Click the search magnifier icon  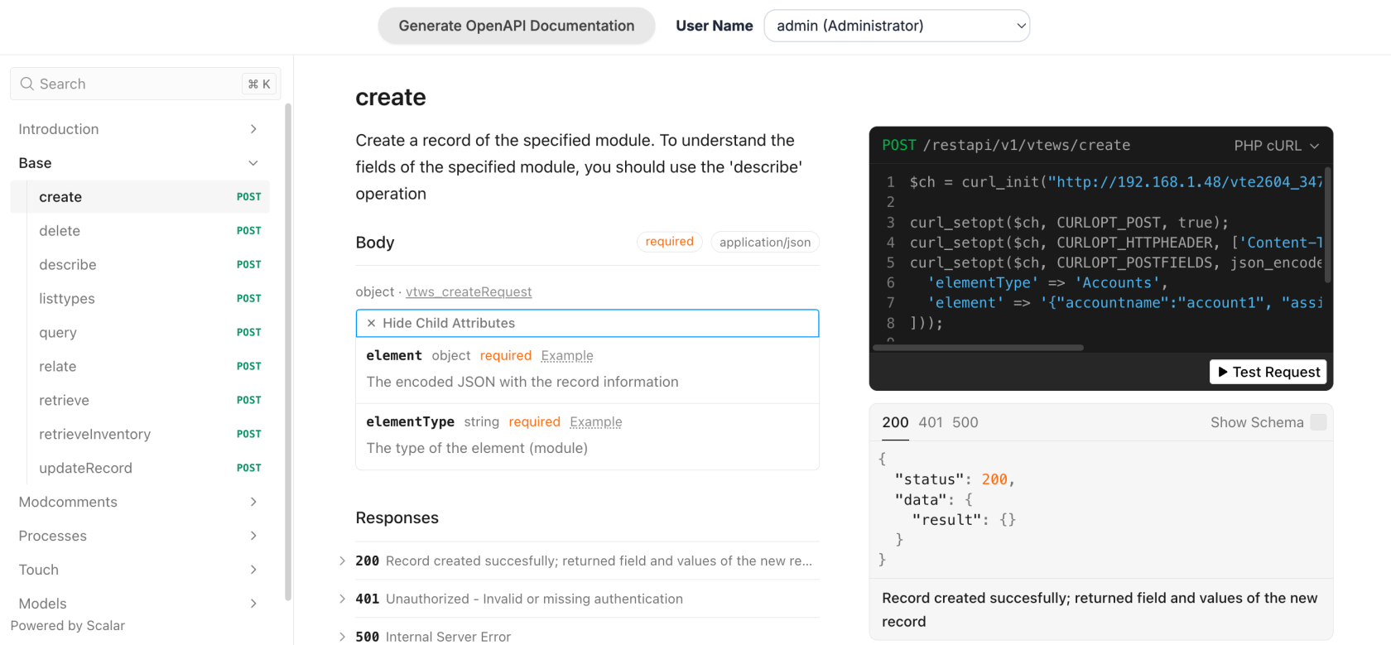point(27,84)
